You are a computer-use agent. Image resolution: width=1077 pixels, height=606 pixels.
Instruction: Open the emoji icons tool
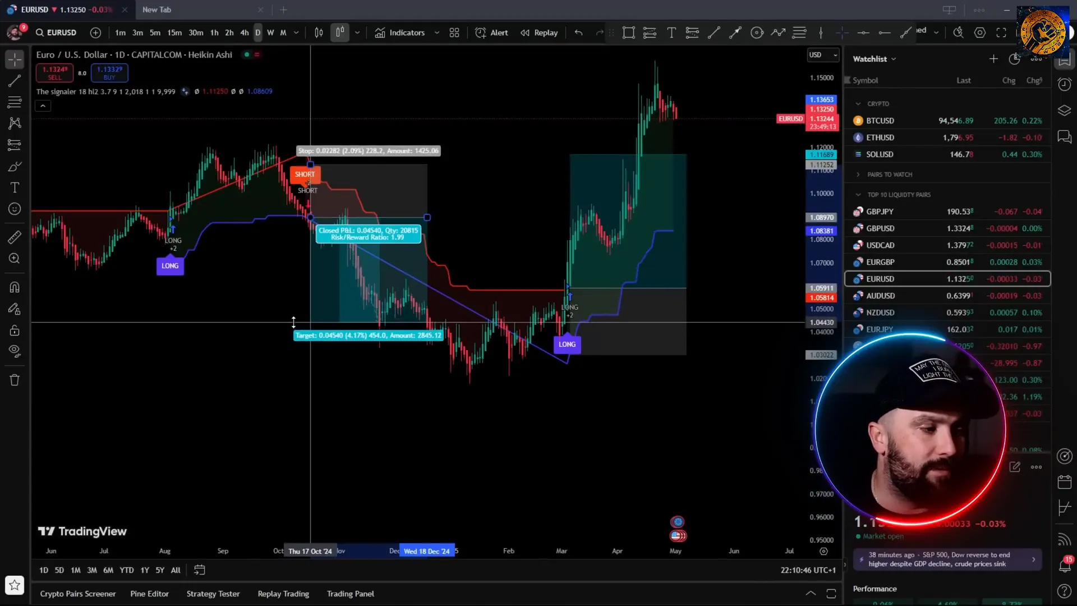tap(15, 209)
